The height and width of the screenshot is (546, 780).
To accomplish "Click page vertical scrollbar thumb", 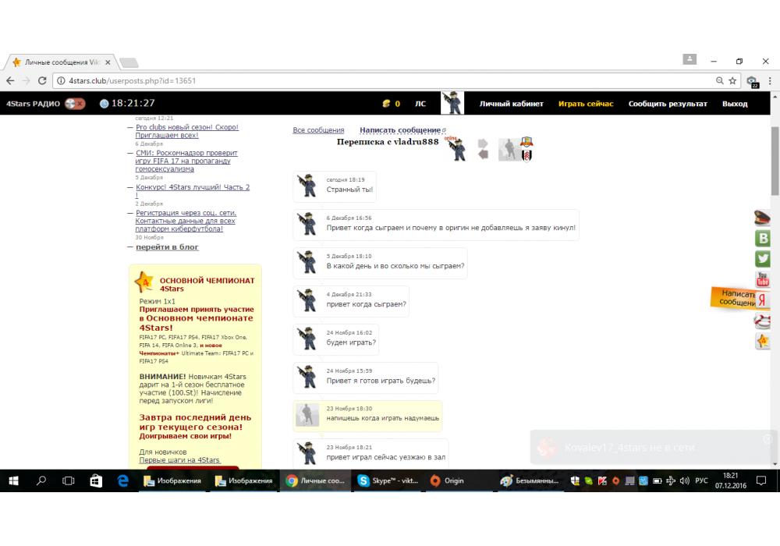I will click(775, 160).
